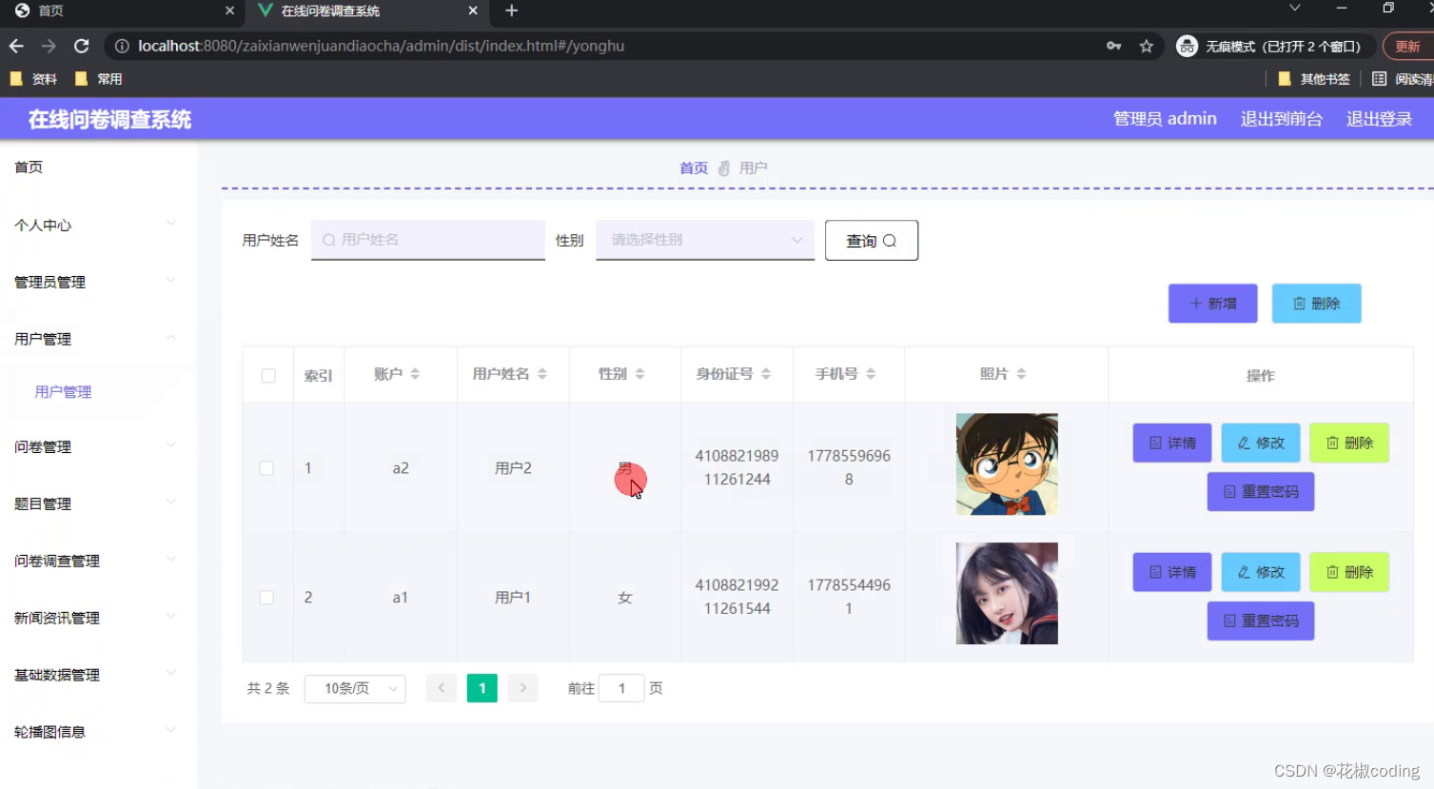1434x789 pixels.
Task: Click the 退出登录 link in the header
Action: pyautogui.click(x=1378, y=118)
